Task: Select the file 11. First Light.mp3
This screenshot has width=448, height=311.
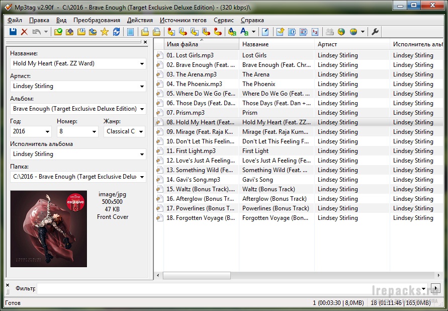Action: tap(196, 151)
